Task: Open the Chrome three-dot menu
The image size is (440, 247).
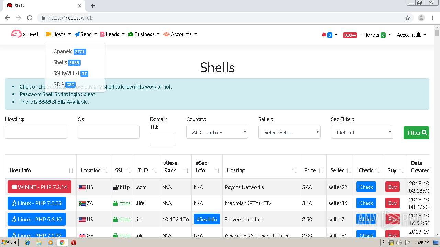Action: tap(432, 18)
